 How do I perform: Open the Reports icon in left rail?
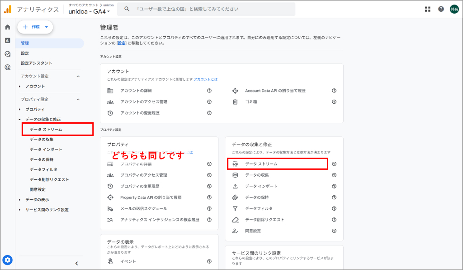click(x=8, y=40)
